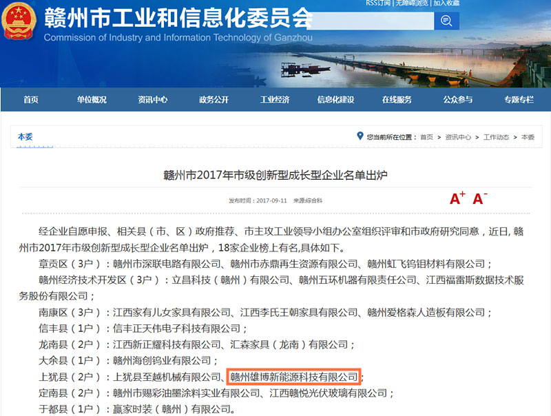Screen dimensions: 551x416
Task: Click the publish date 2017-09-11
Action: pos(271,200)
